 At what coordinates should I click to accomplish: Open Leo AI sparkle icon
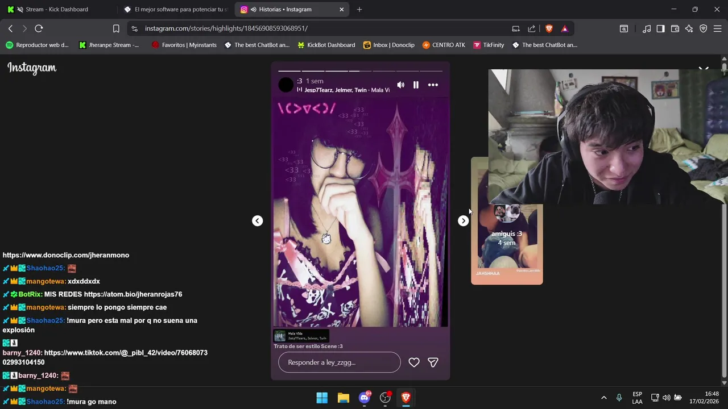click(689, 28)
